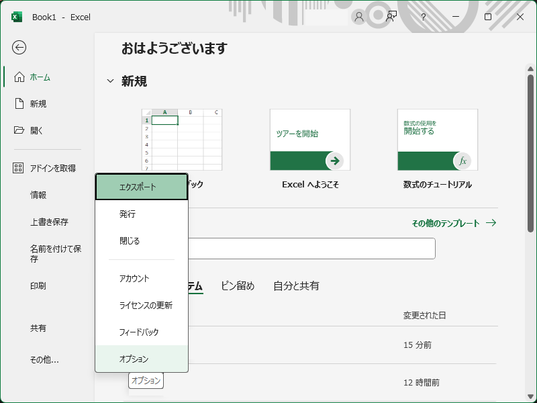Choose 閉じる in the popup menu
The height and width of the screenshot is (403, 537).
coord(142,241)
